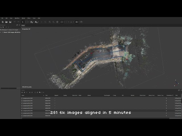Activate the Move object tool
182x136 pixels.
point(36,22)
